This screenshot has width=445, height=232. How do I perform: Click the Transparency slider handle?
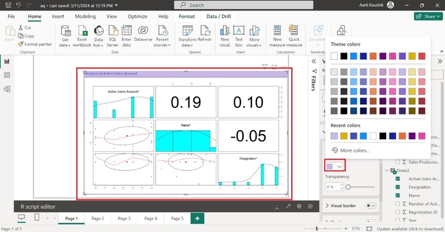coord(348,187)
